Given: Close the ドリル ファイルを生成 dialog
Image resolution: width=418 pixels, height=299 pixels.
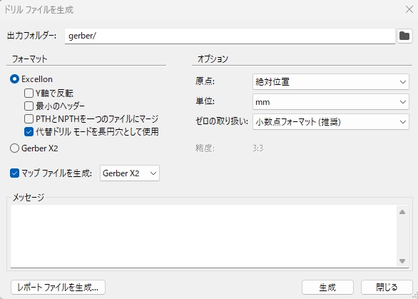Looking at the screenshot, I should click(409, 9).
